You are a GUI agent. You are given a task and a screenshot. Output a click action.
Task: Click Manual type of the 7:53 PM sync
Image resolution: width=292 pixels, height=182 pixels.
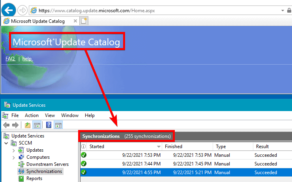tap(222, 155)
